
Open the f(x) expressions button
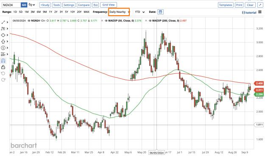click(x=95, y=5)
